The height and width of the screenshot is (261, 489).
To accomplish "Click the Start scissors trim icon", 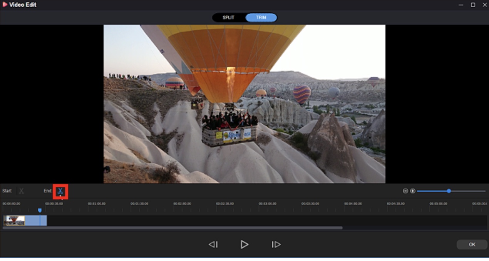I will pos(22,191).
